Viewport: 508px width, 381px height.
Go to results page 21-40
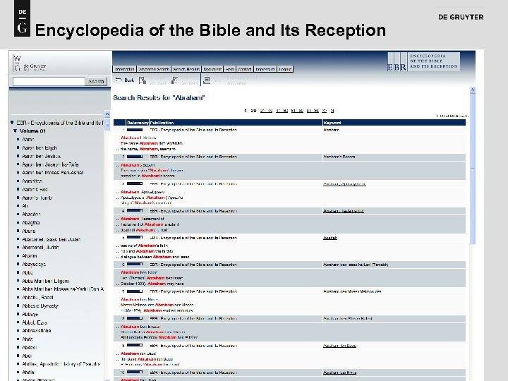(266, 111)
